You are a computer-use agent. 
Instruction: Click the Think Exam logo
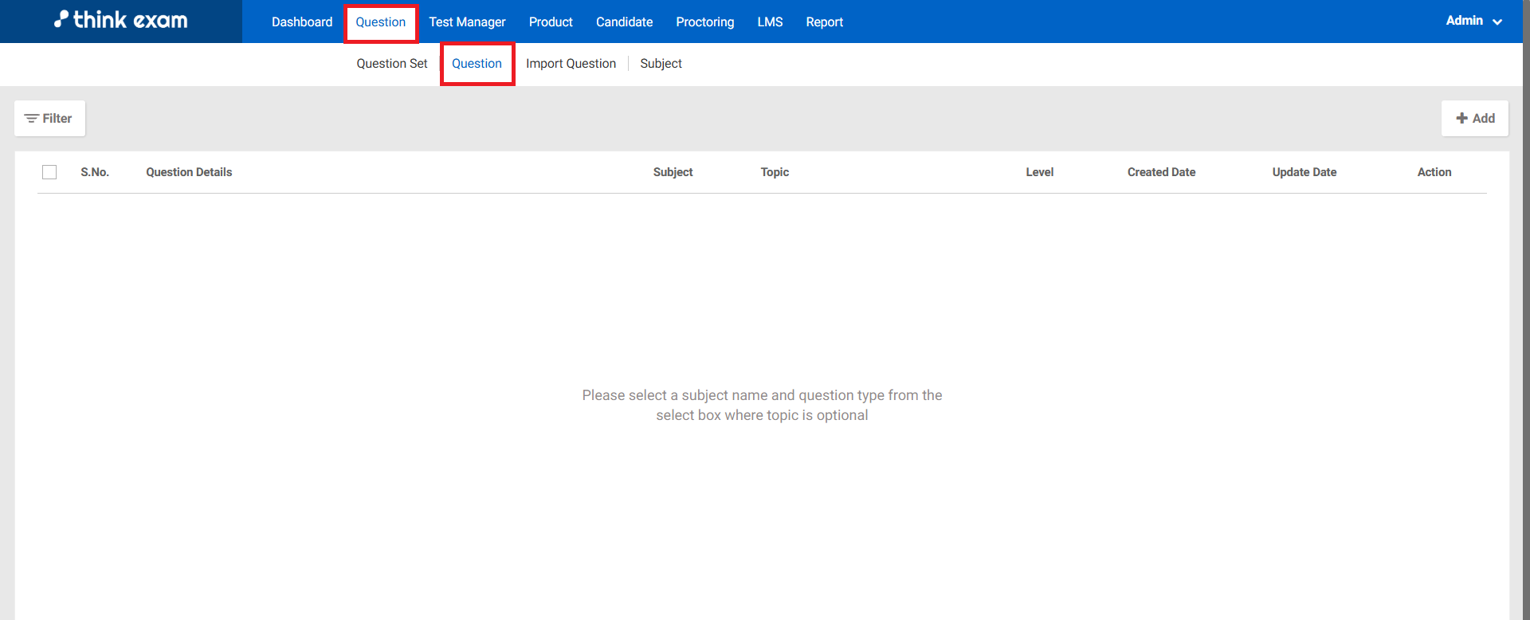pos(121,21)
